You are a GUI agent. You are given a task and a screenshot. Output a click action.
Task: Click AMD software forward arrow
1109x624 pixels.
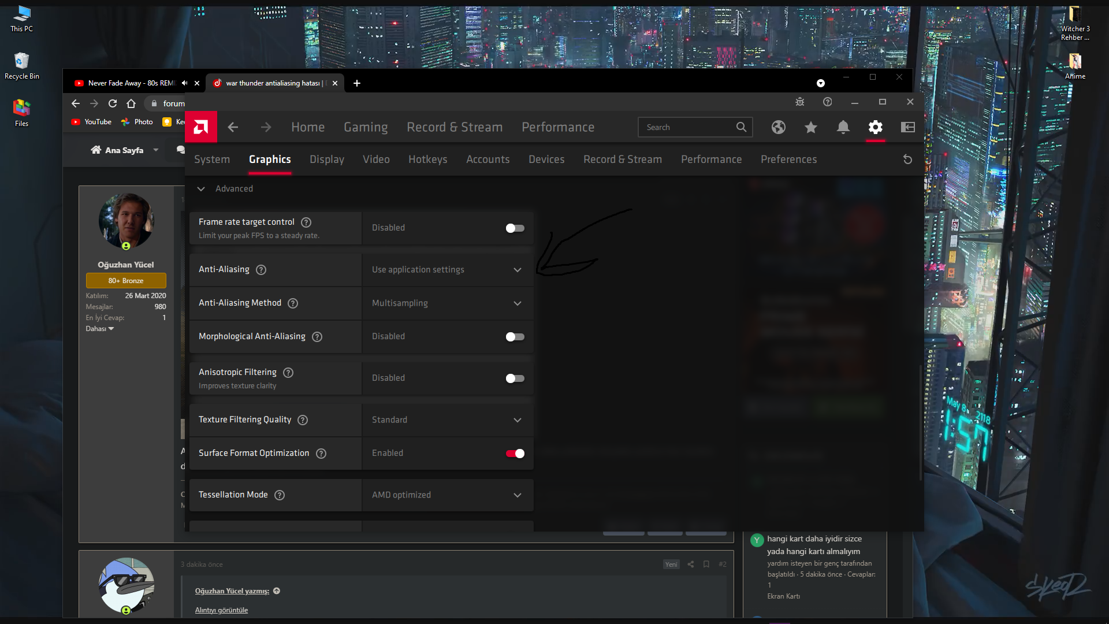[266, 127]
